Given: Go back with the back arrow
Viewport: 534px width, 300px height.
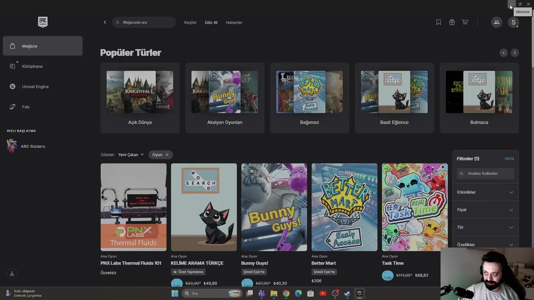Looking at the screenshot, I should [105, 22].
